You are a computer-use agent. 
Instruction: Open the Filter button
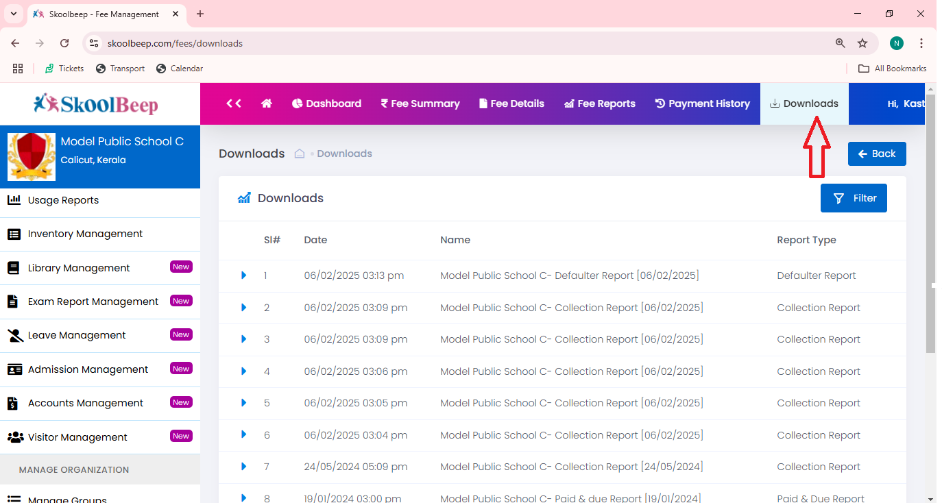[x=854, y=198]
